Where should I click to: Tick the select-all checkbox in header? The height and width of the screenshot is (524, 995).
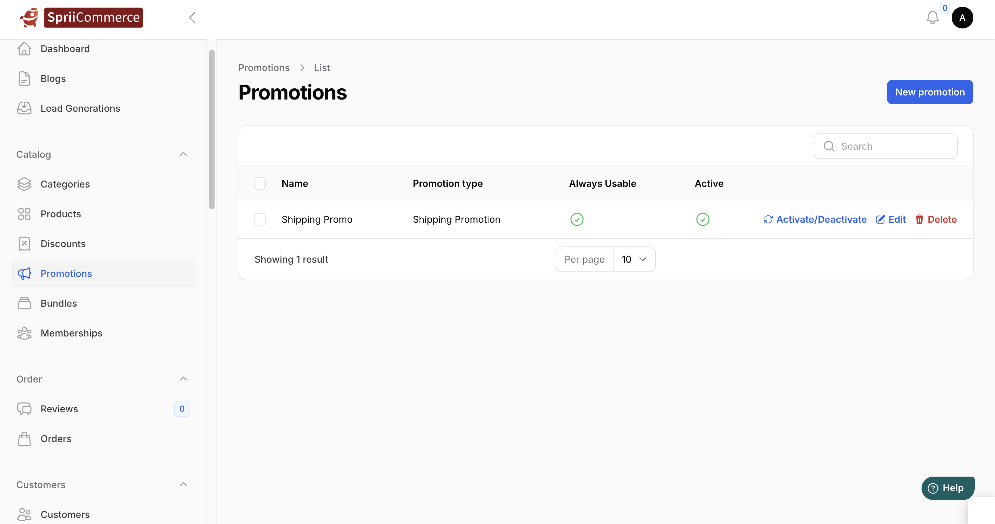[260, 183]
